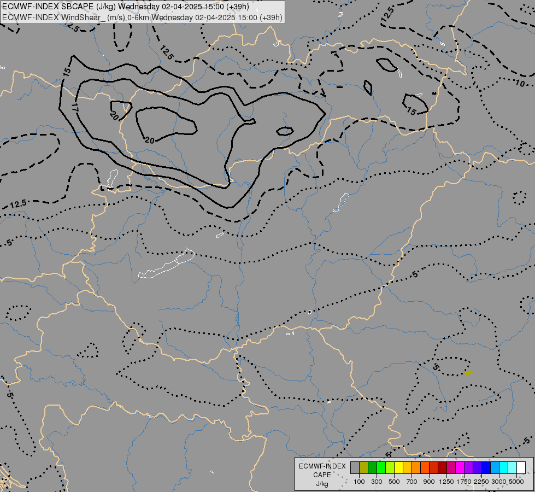535x492 pixels.
Task: Click the cyan legend swatch
Action: 503,467
